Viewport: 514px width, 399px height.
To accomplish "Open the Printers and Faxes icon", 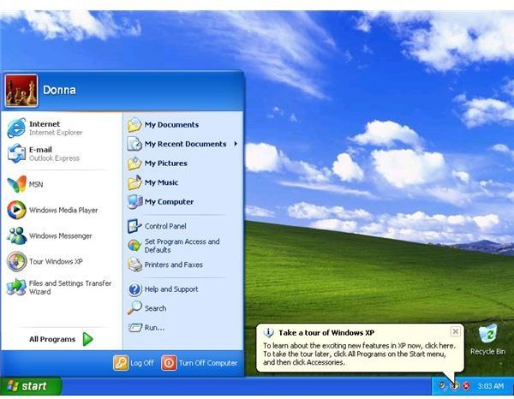I will click(134, 265).
